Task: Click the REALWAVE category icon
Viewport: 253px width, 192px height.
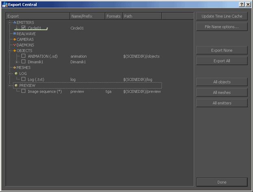Action: (x=15, y=34)
